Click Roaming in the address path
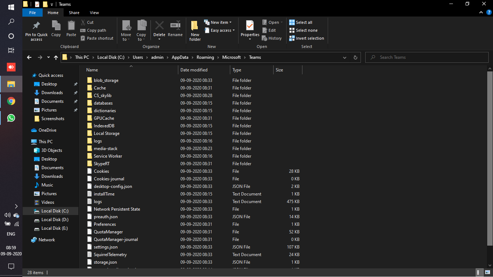The width and height of the screenshot is (493, 277). pos(205,57)
